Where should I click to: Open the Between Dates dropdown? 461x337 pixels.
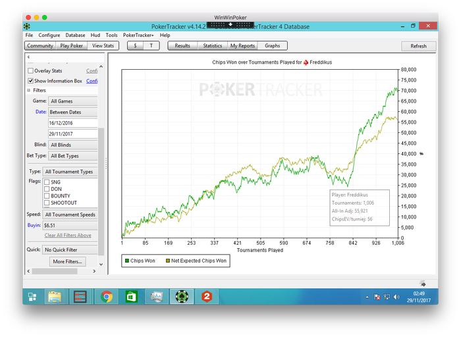73,112
